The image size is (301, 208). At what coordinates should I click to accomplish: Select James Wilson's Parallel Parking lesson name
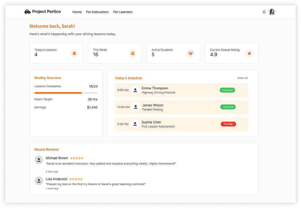coord(152,109)
